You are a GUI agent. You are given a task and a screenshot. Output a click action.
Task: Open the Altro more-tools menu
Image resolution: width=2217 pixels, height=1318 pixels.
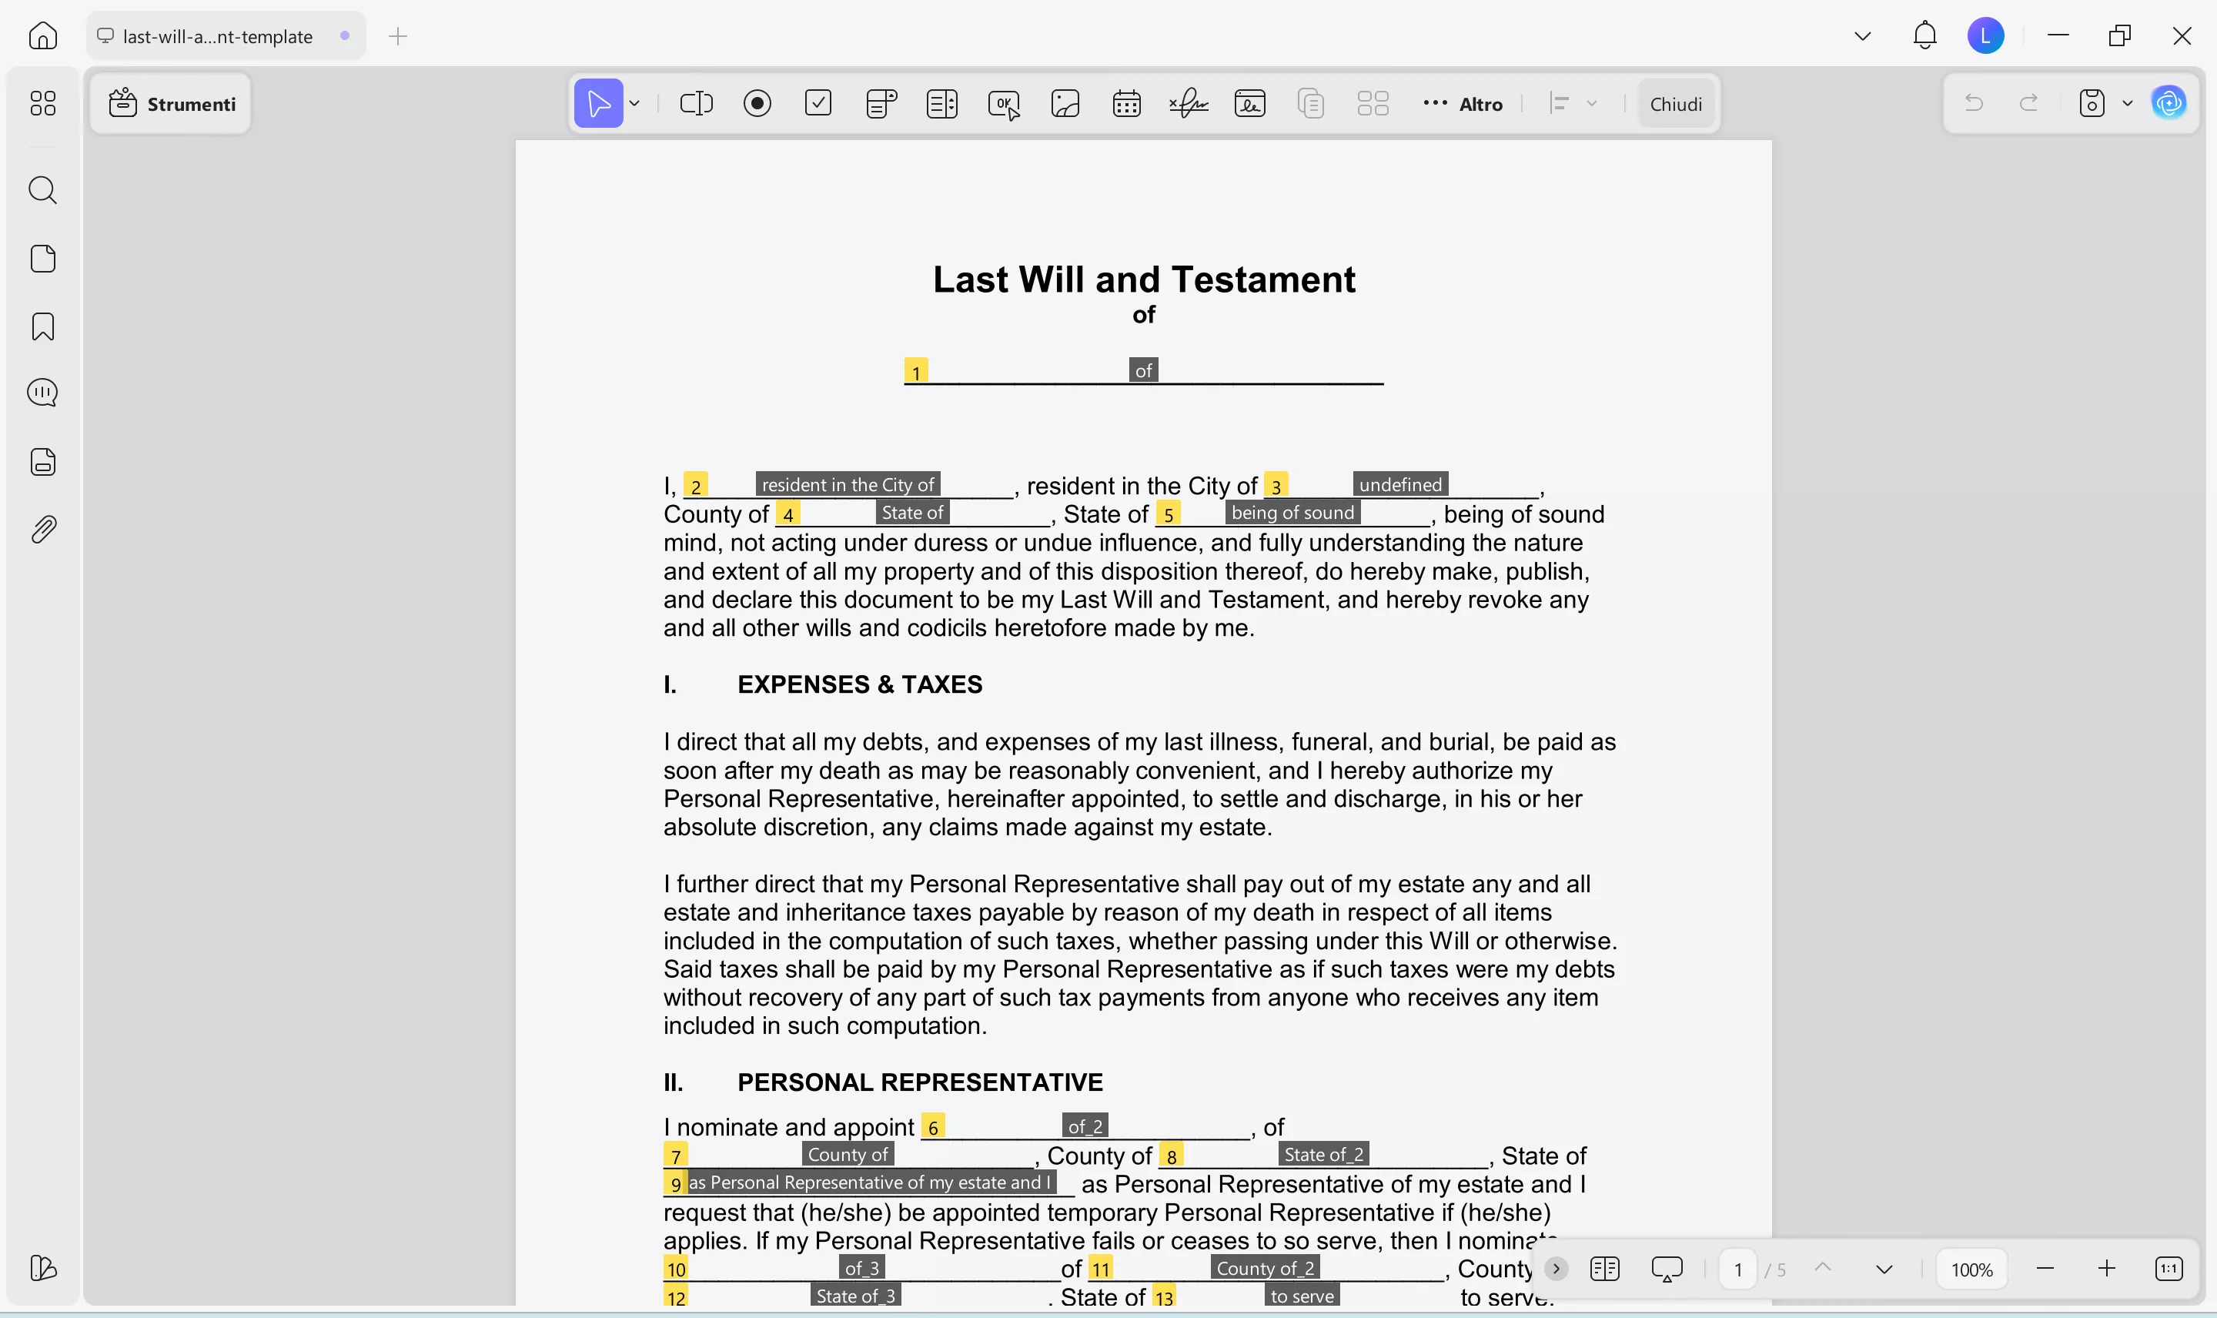[1463, 104]
